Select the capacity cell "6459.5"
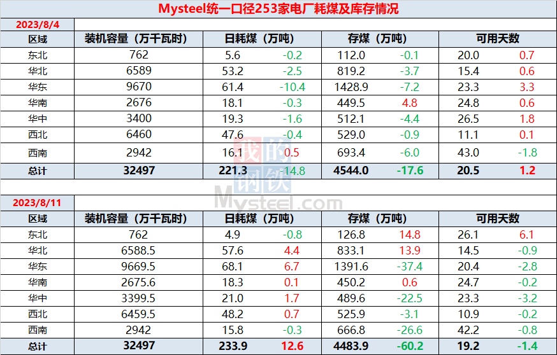Screen dimensions: 557x355 click(138, 314)
